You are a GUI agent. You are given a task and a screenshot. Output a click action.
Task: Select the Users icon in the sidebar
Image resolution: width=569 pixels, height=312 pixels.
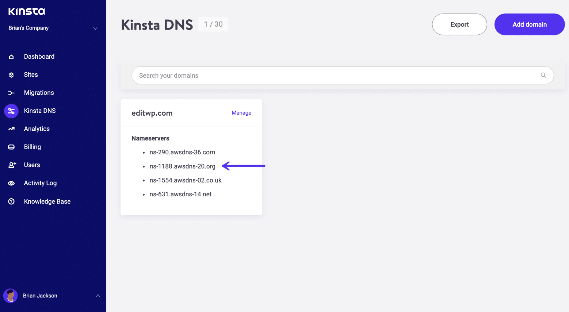[x=11, y=165]
